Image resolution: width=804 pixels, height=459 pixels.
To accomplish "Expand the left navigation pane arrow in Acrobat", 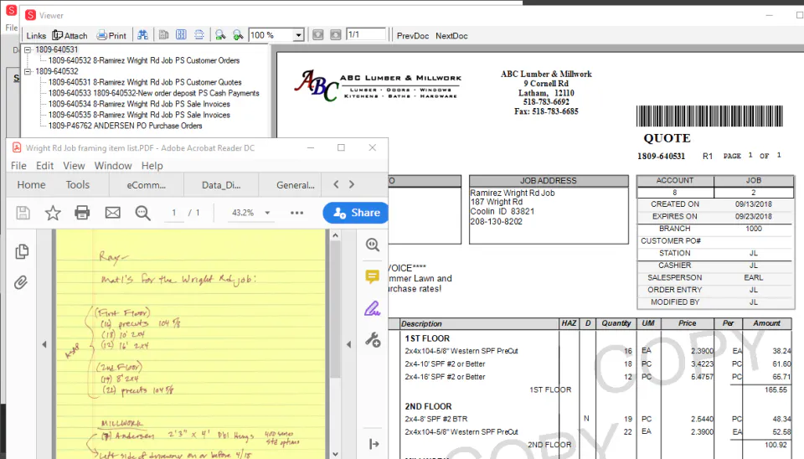I will [44, 344].
